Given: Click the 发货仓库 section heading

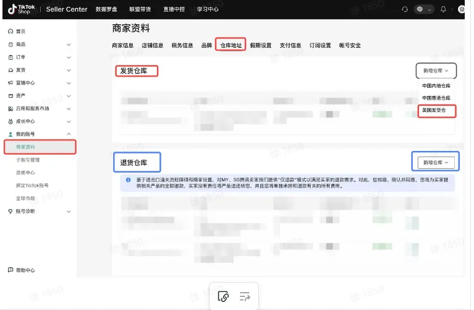Looking at the screenshot, I should tap(133, 71).
